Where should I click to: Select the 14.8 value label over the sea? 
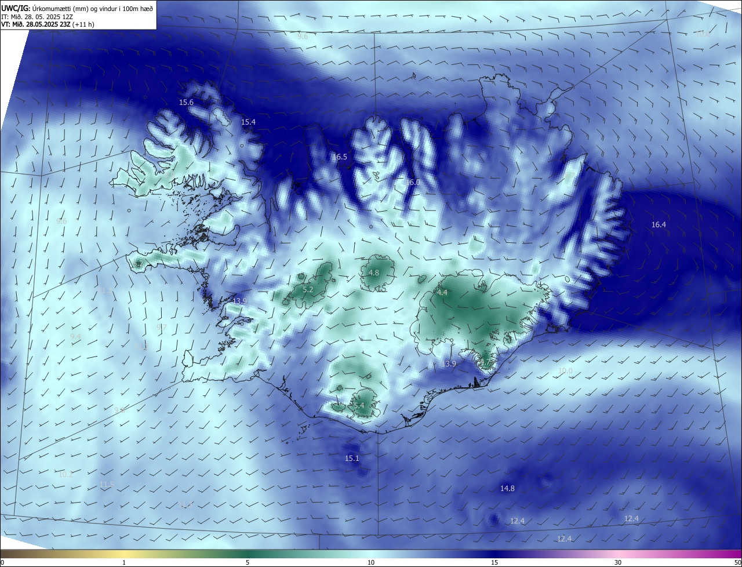click(507, 488)
